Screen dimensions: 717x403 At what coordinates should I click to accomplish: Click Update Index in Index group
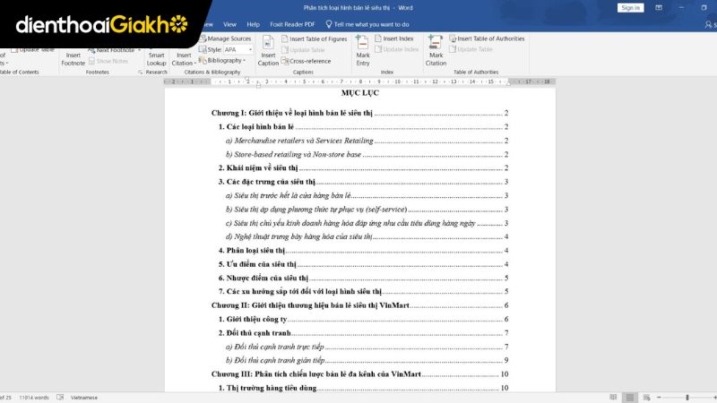397,49
